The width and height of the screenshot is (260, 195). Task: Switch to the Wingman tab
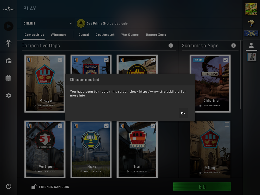[x=58, y=35]
